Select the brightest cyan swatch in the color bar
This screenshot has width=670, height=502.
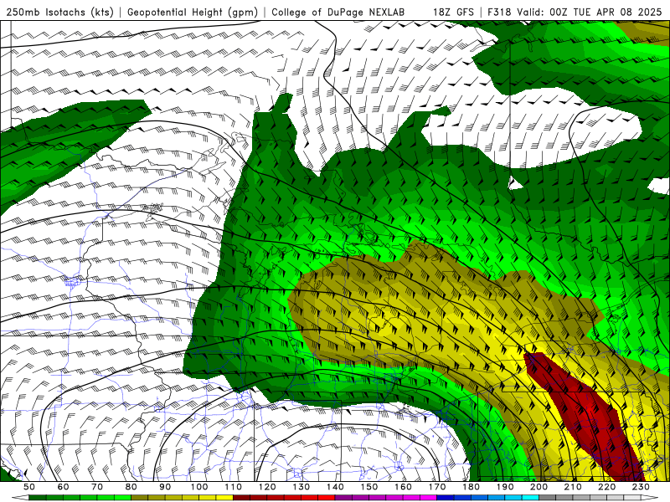pyautogui.click(x=530, y=498)
